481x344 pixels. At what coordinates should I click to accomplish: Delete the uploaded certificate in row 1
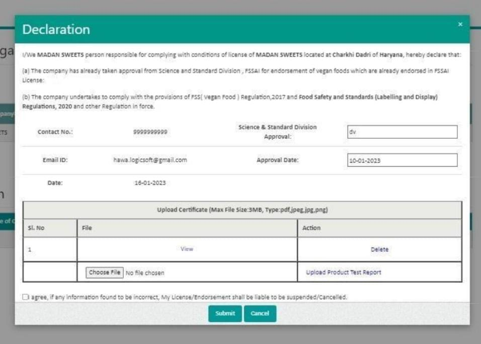(x=379, y=250)
